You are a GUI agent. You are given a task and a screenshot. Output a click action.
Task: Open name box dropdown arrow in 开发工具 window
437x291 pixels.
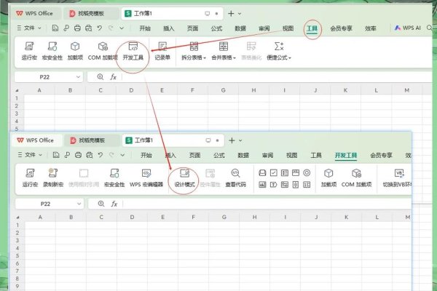click(79, 204)
